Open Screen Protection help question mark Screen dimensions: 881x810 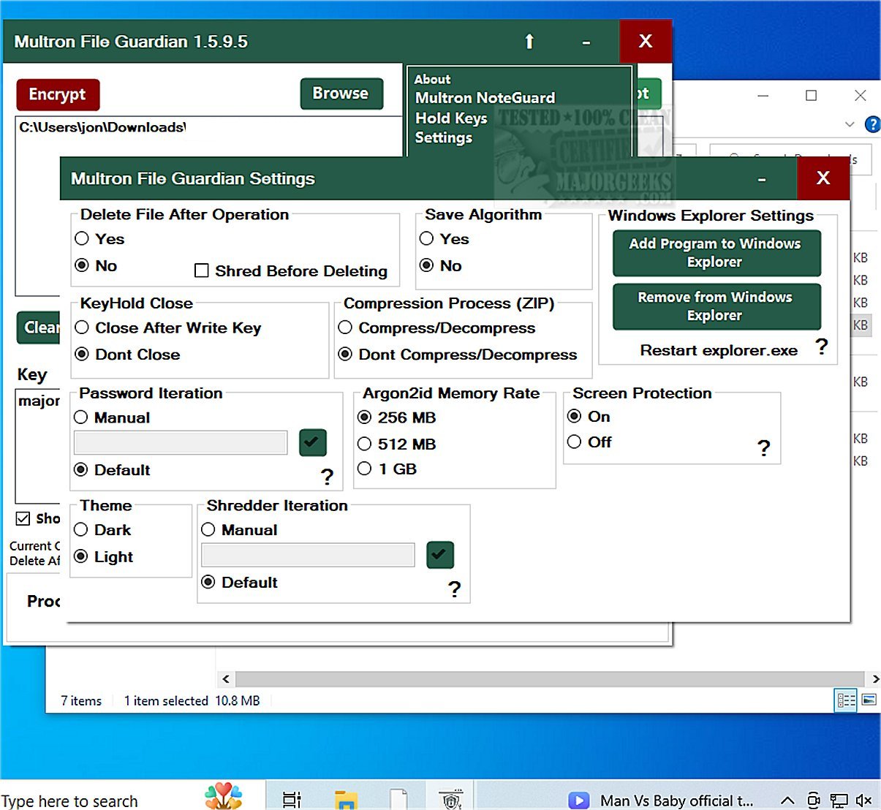[763, 447]
